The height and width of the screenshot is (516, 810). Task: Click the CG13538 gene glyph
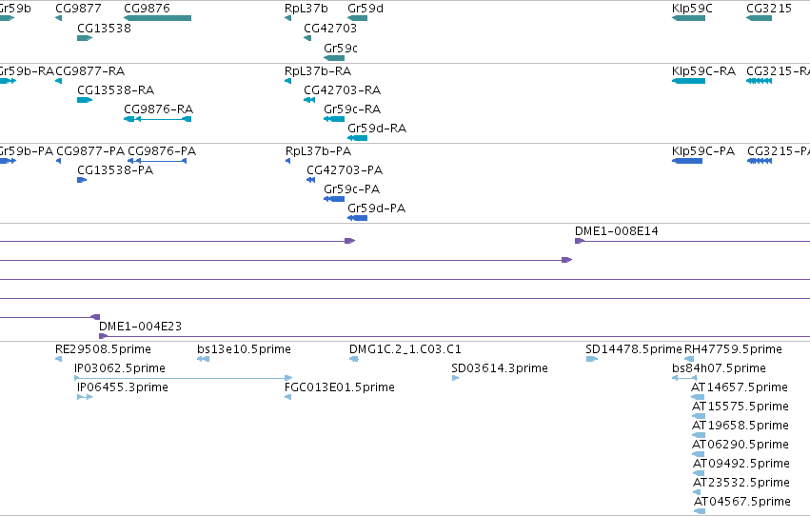[x=85, y=38]
